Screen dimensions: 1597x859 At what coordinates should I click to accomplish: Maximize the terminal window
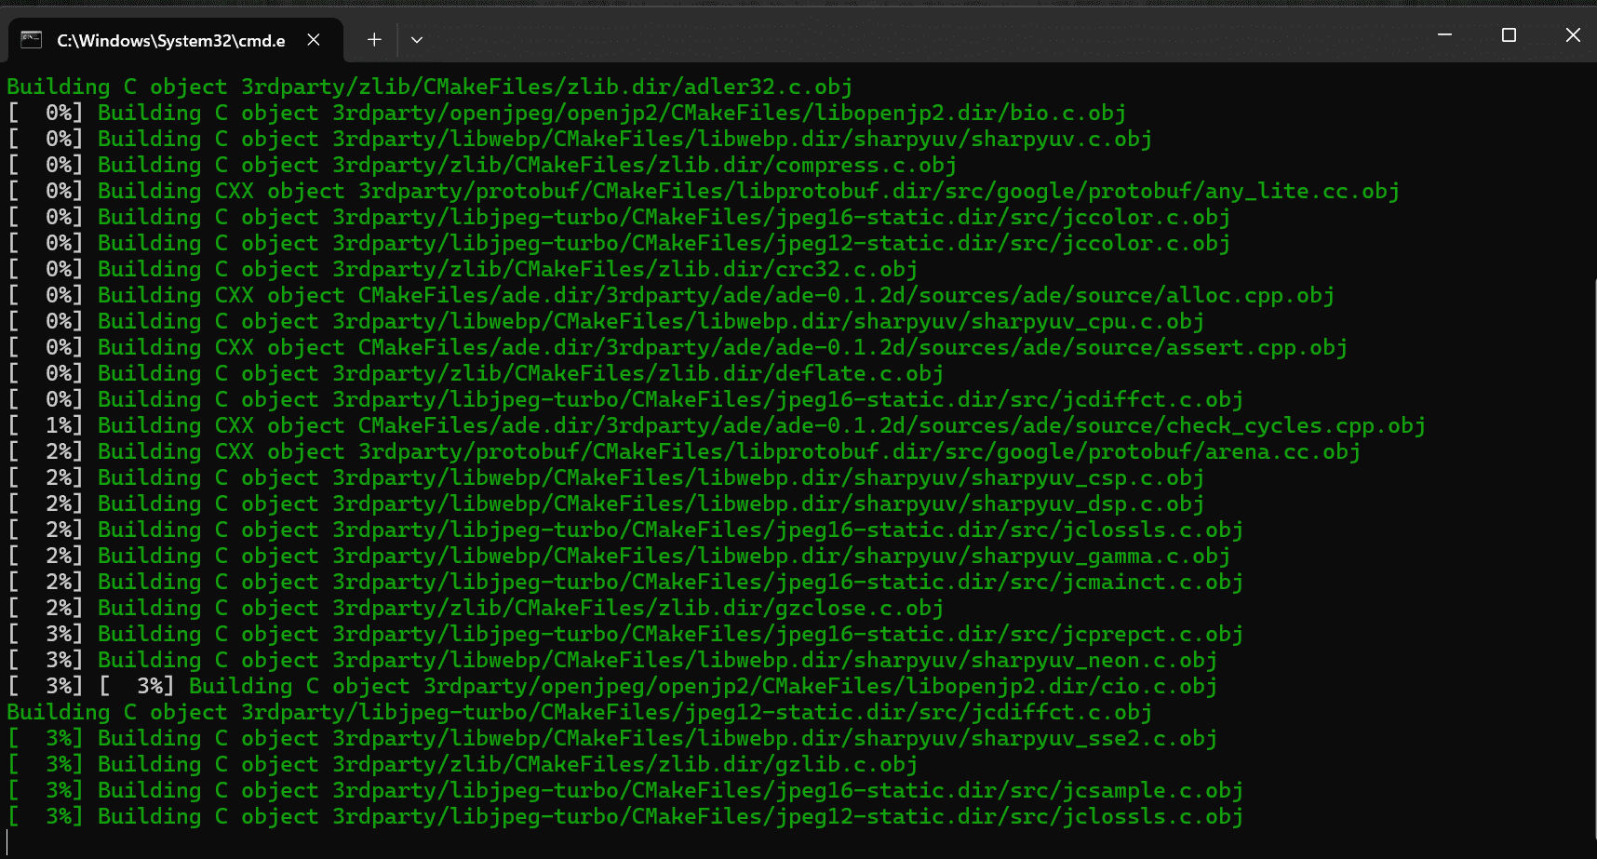[1509, 35]
